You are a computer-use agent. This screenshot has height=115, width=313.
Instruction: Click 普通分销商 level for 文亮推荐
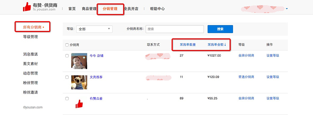click(246, 77)
